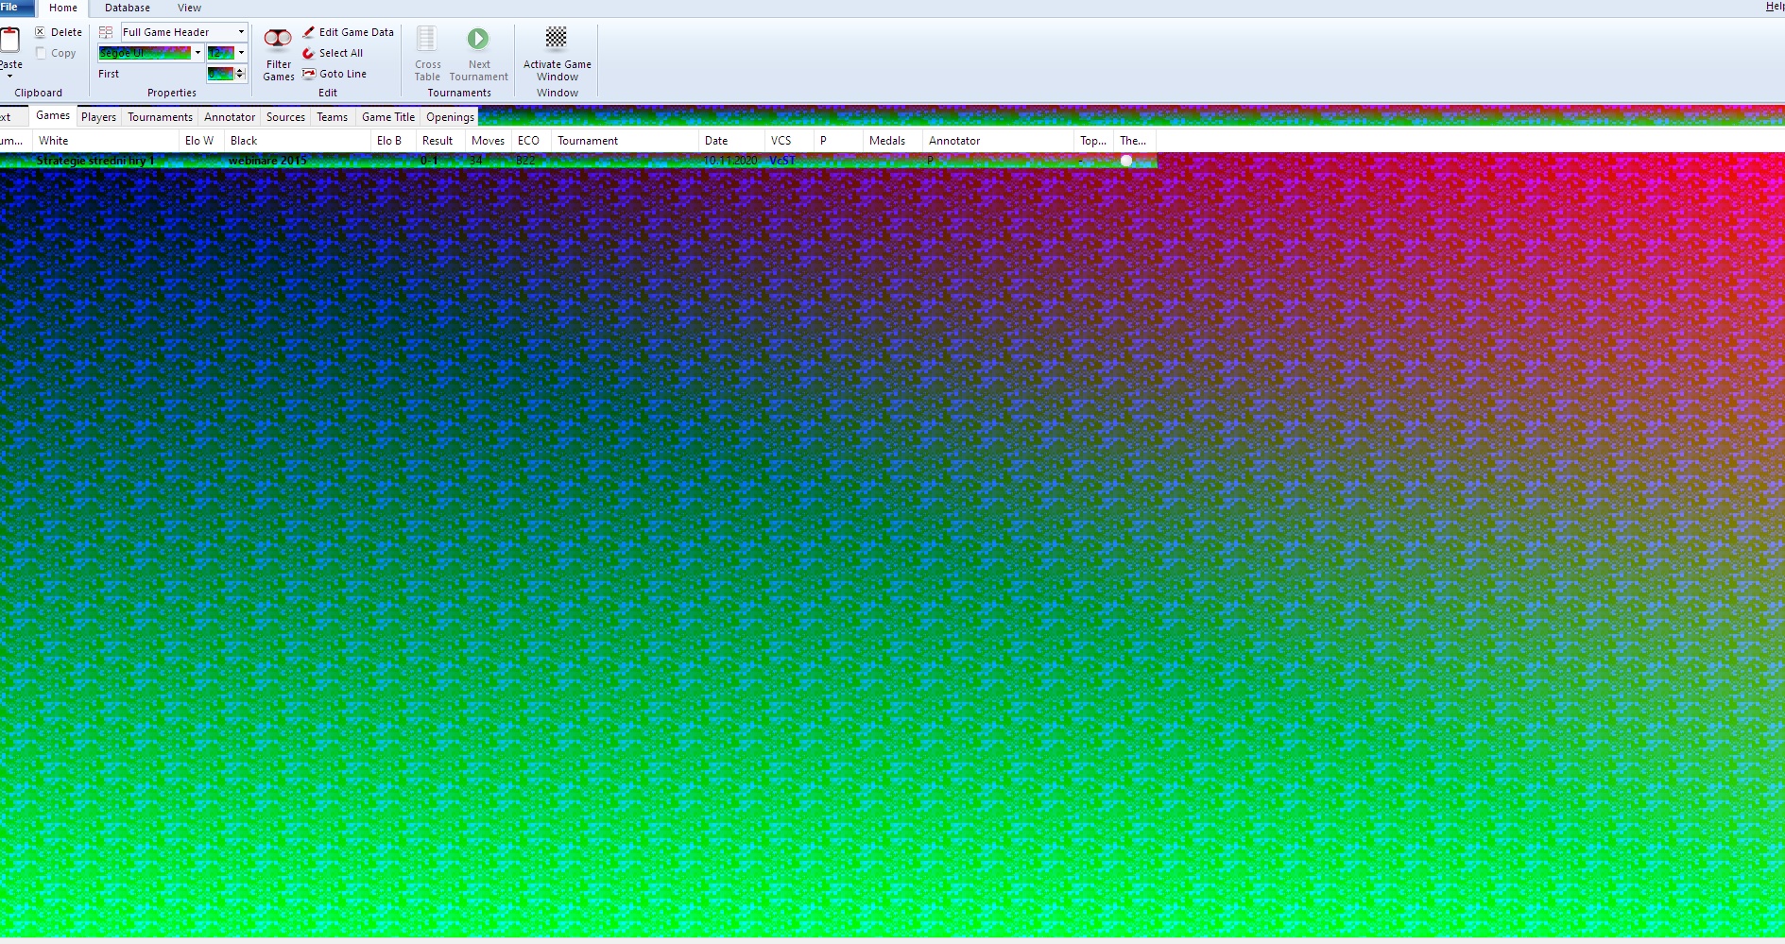
Task: Click the list layout icon beside Full Game Header
Action: (106, 32)
